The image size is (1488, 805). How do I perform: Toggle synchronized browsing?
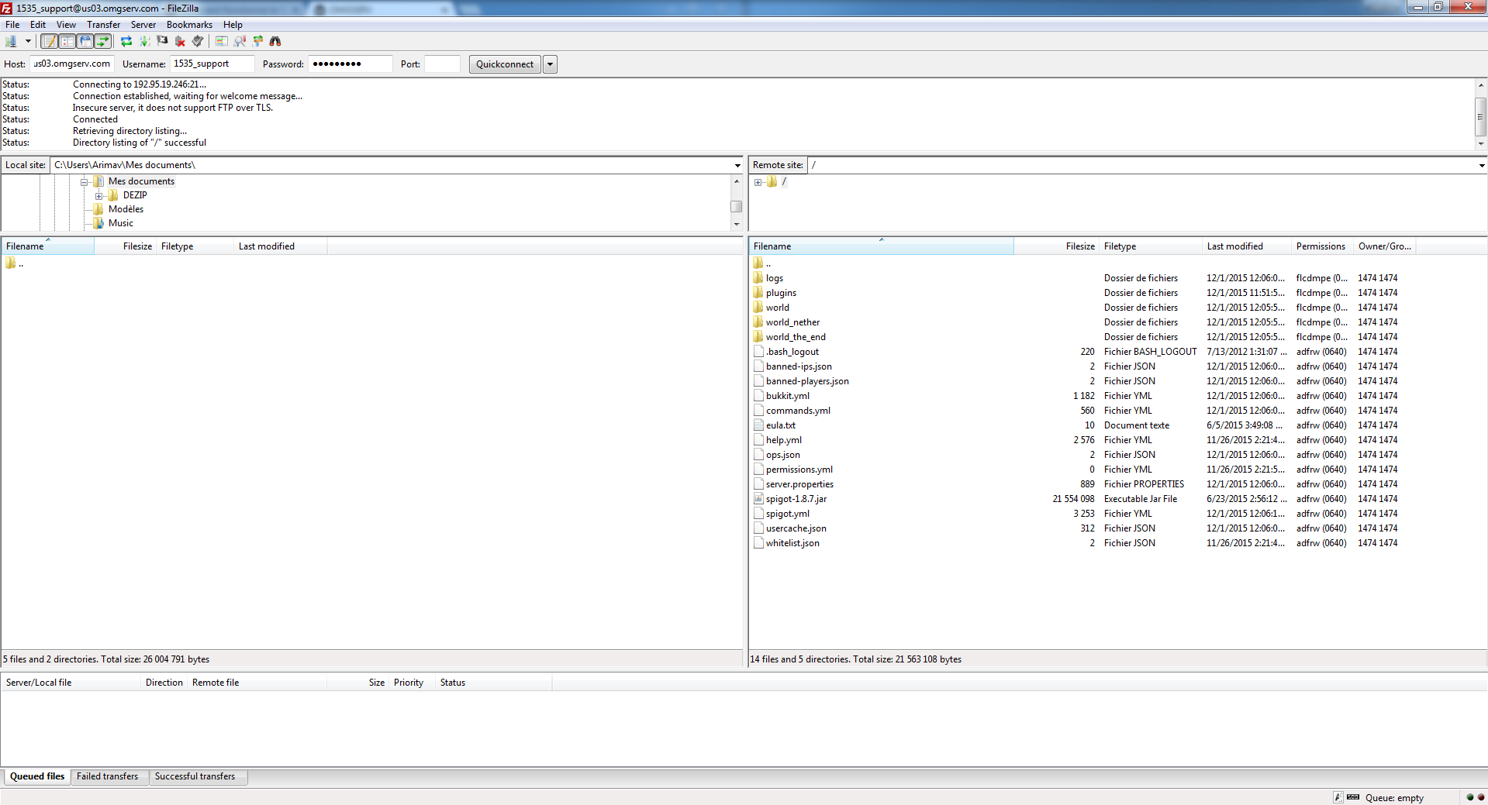tap(257, 41)
